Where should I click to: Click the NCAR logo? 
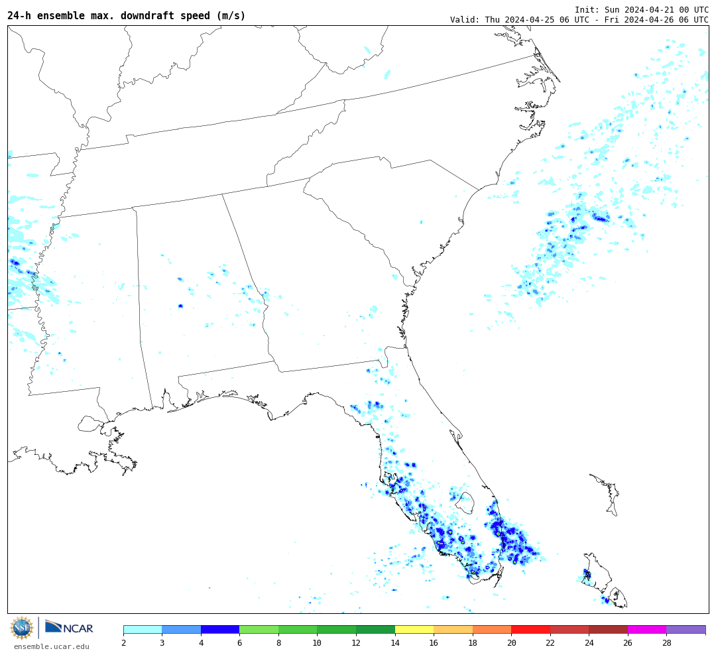(x=69, y=627)
